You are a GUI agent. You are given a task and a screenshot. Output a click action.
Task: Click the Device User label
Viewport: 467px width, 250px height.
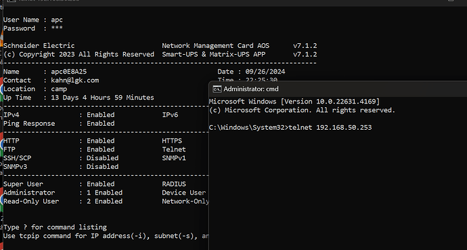tap(184, 193)
